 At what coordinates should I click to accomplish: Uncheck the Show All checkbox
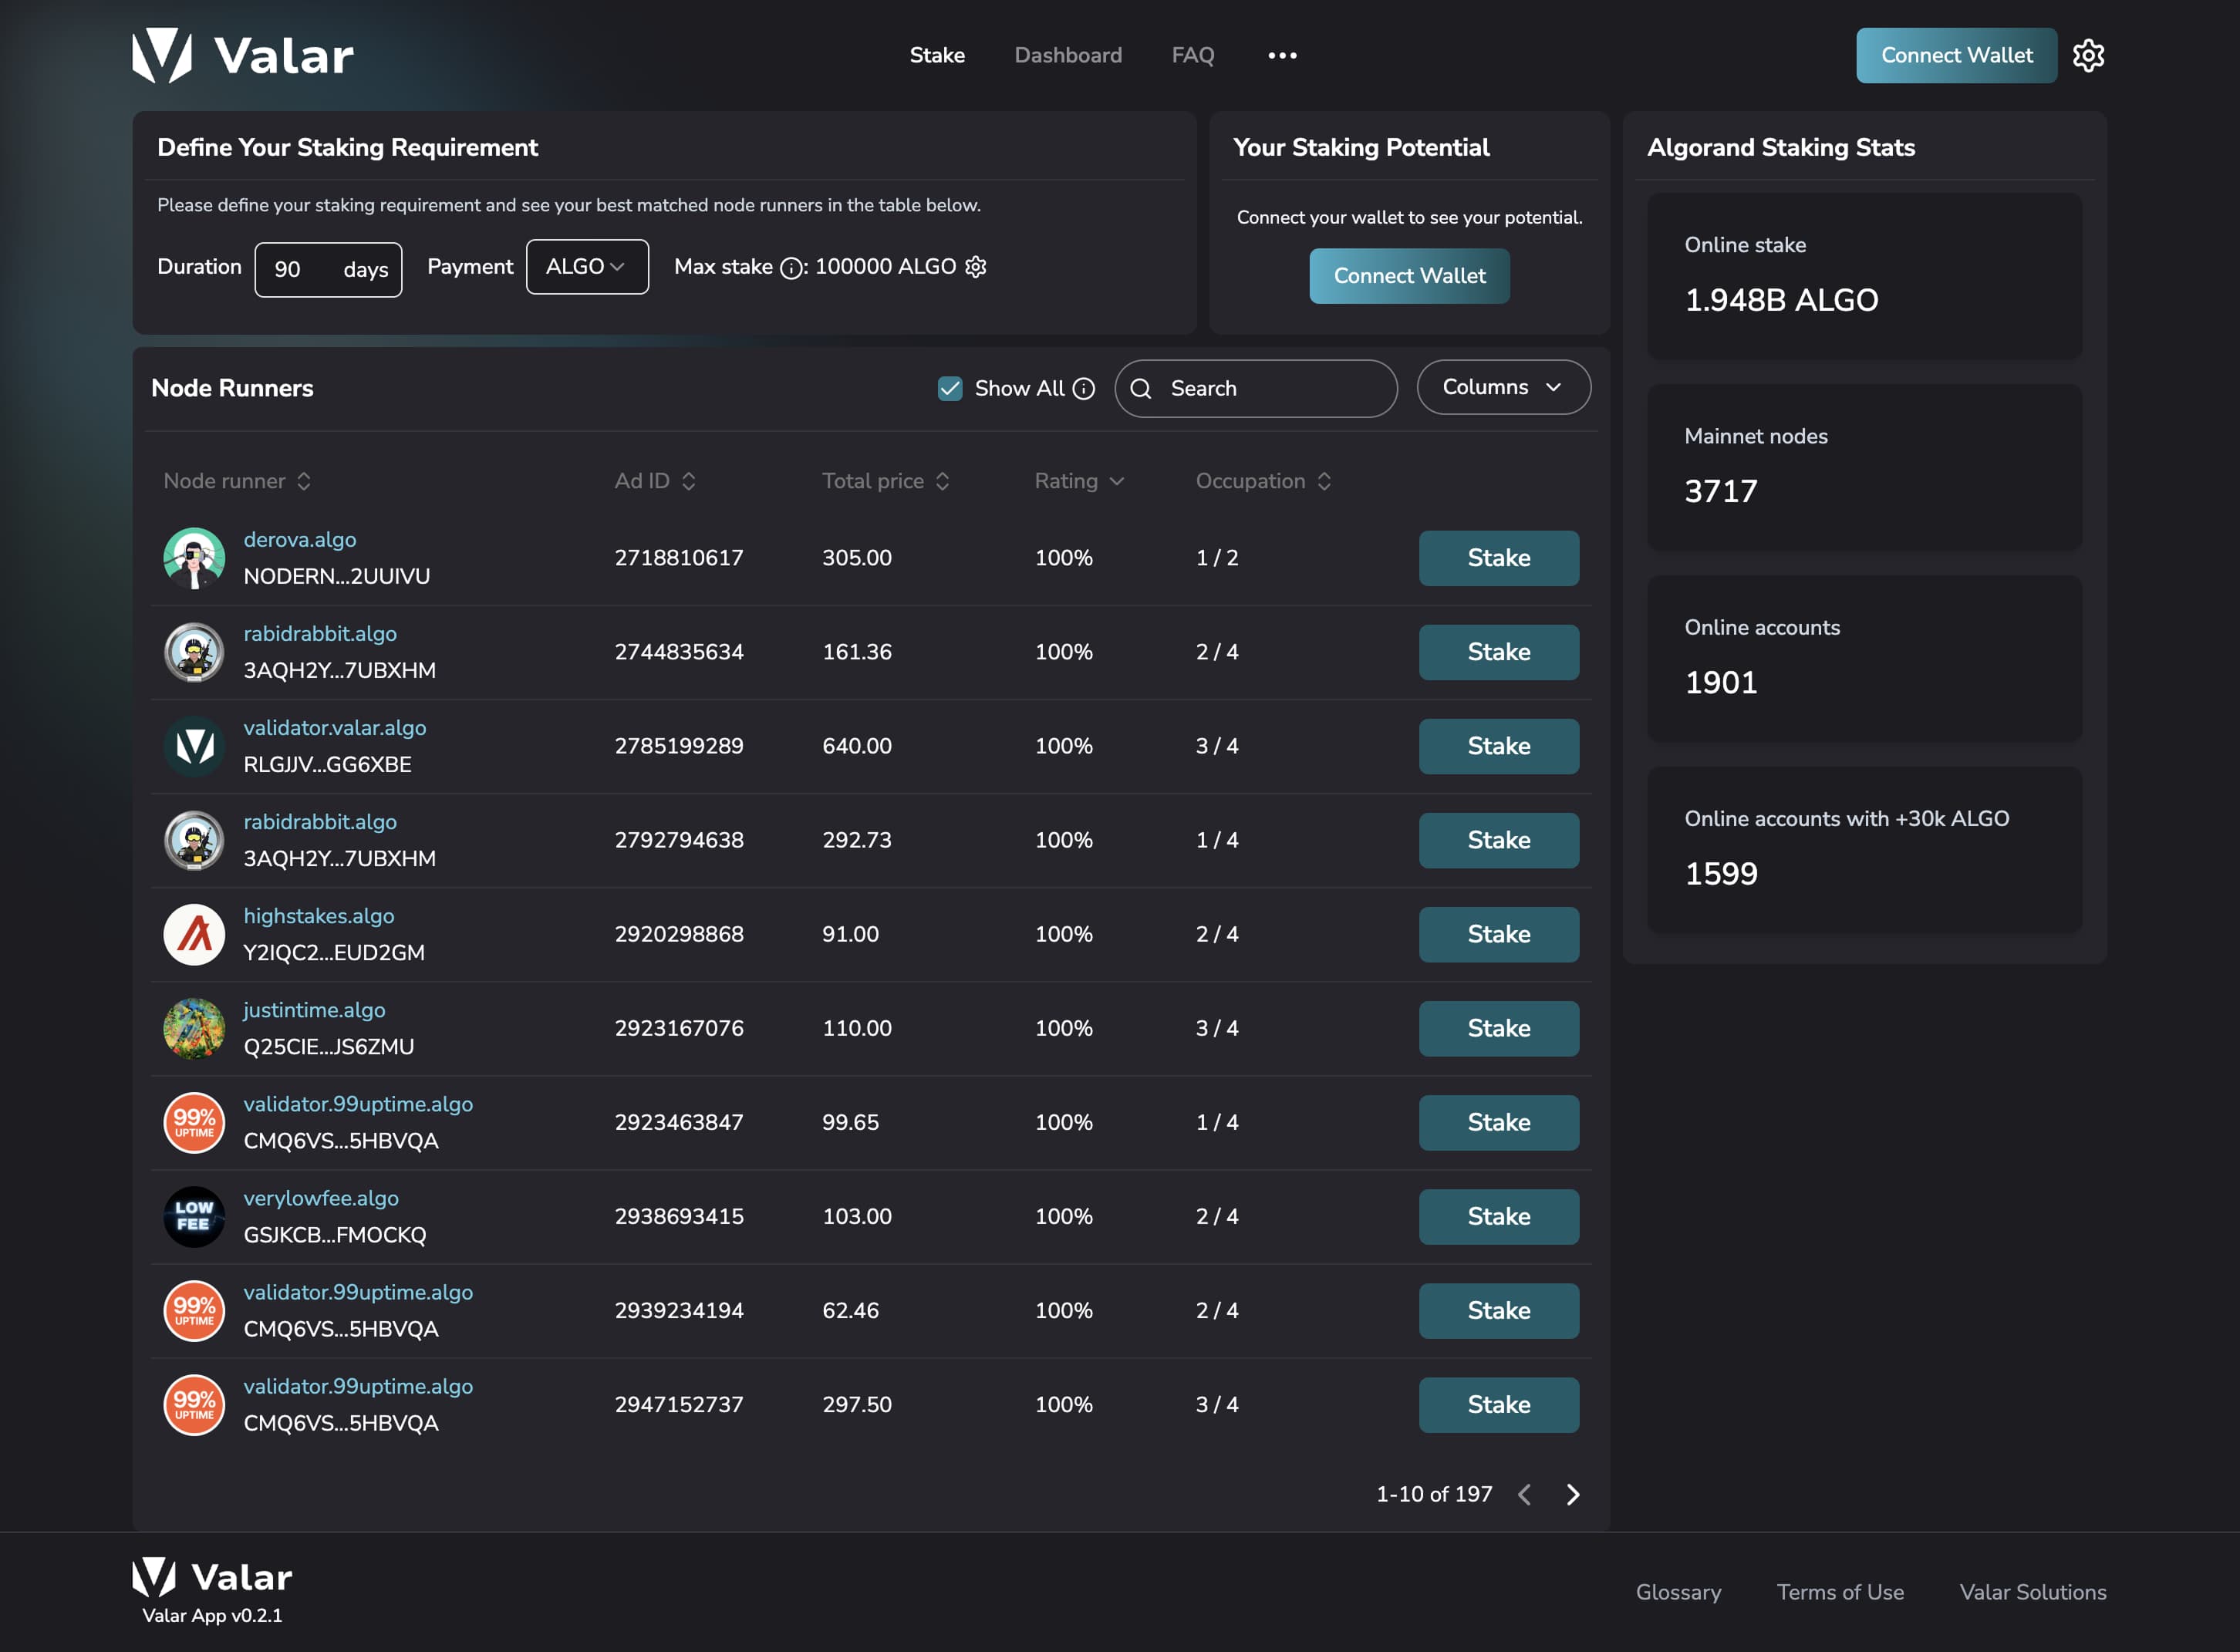point(950,389)
